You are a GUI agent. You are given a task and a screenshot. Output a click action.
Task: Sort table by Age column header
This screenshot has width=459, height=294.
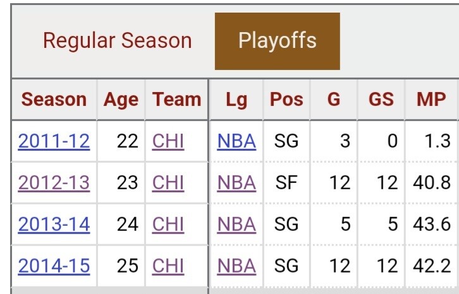121,100
